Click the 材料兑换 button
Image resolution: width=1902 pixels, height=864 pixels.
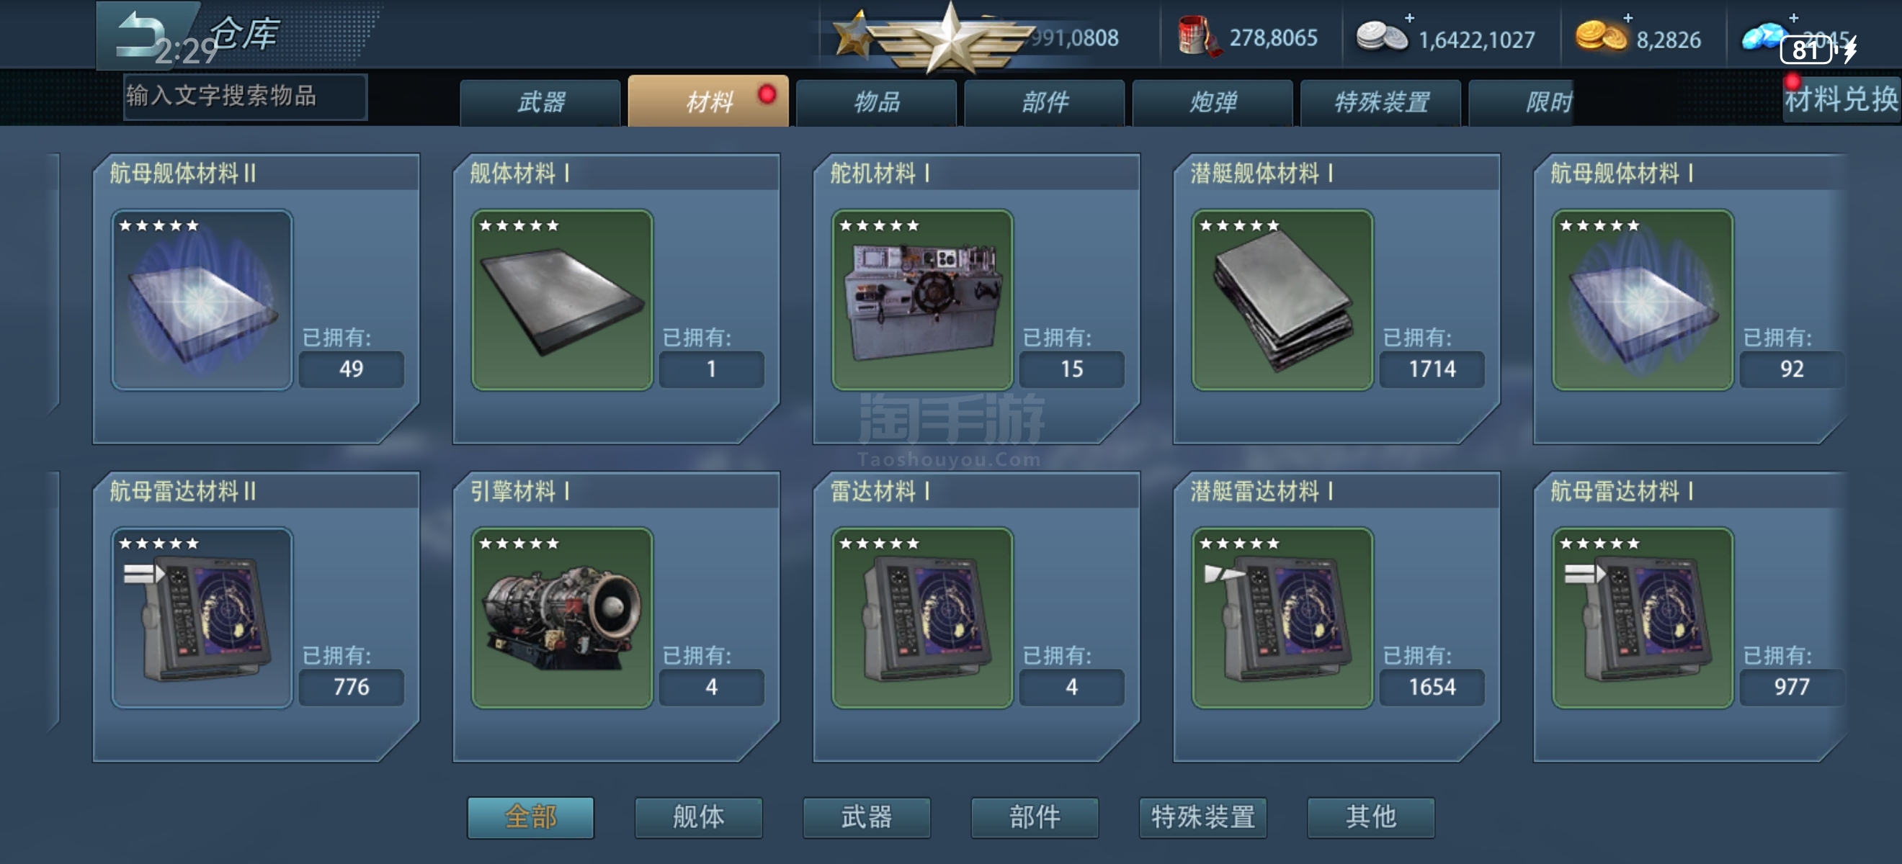click(1841, 99)
